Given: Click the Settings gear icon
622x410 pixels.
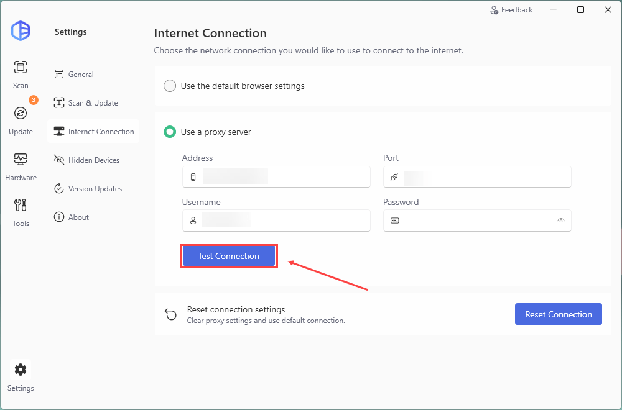Looking at the screenshot, I should tap(21, 370).
